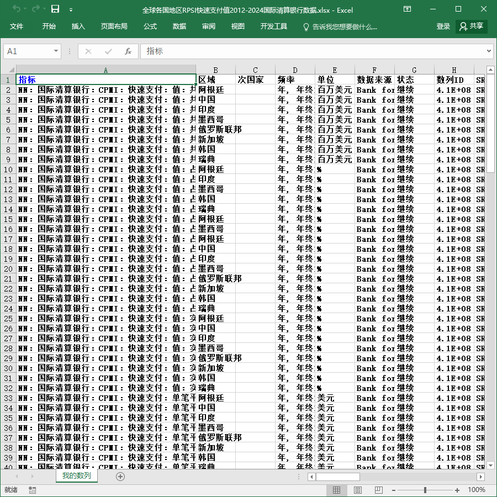Click the macro recording status bar icon
This screenshot has width=497, height=497.
pyautogui.click(x=32, y=490)
